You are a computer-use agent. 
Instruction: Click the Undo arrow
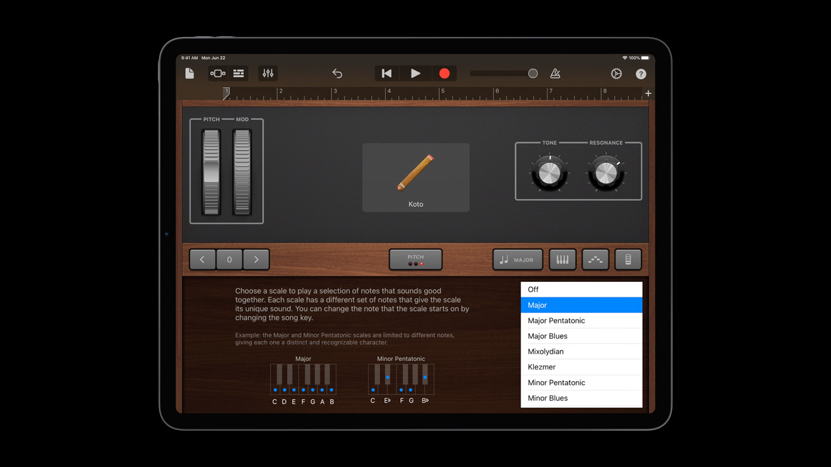(x=337, y=74)
